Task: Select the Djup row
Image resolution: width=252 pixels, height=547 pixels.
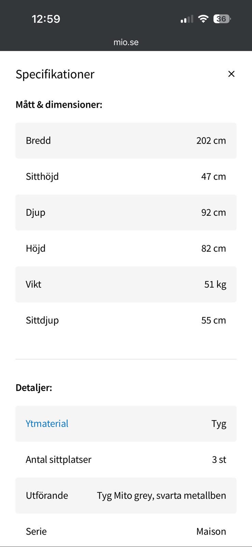Action: pos(126,212)
